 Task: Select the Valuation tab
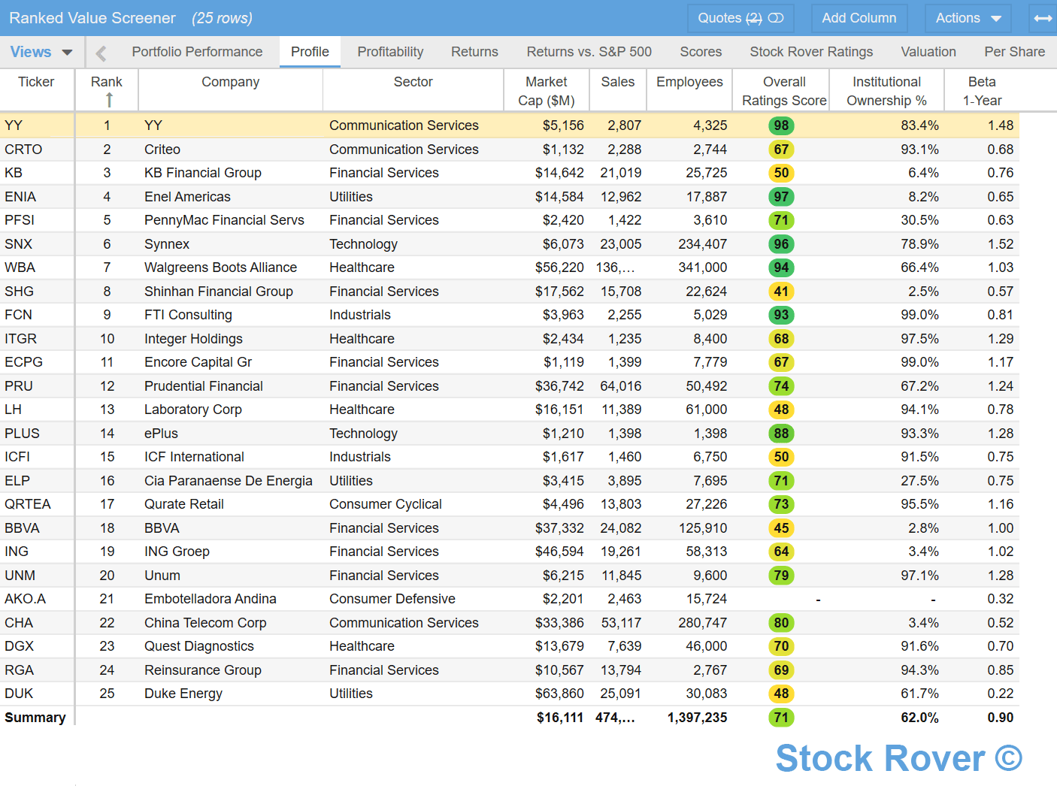pyautogui.click(x=928, y=52)
